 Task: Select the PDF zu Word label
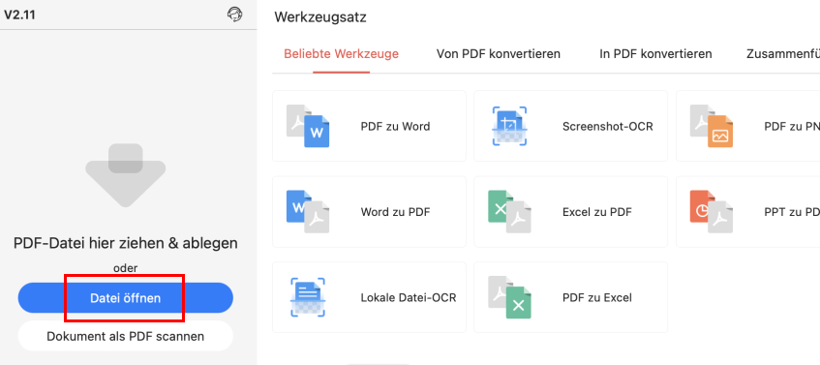(395, 126)
